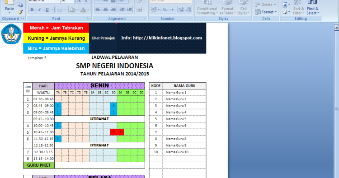Viewport: 339px width, 178px height.
Task: Click Merge & Center icon
Action: [x=139, y=10]
